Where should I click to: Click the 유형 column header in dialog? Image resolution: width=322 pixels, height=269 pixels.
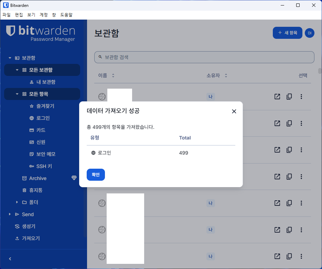(x=95, y=138)
